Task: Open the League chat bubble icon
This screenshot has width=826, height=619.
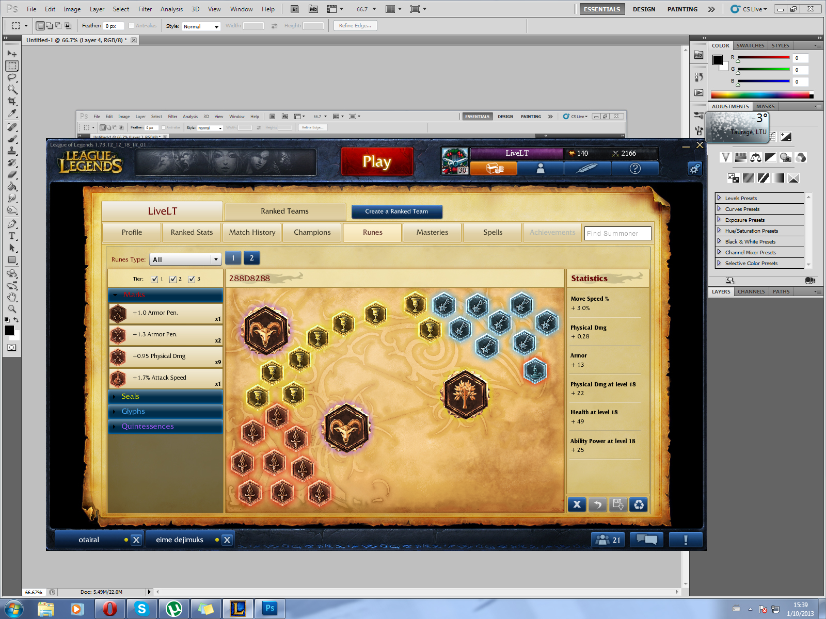Action: click(646, 540)
